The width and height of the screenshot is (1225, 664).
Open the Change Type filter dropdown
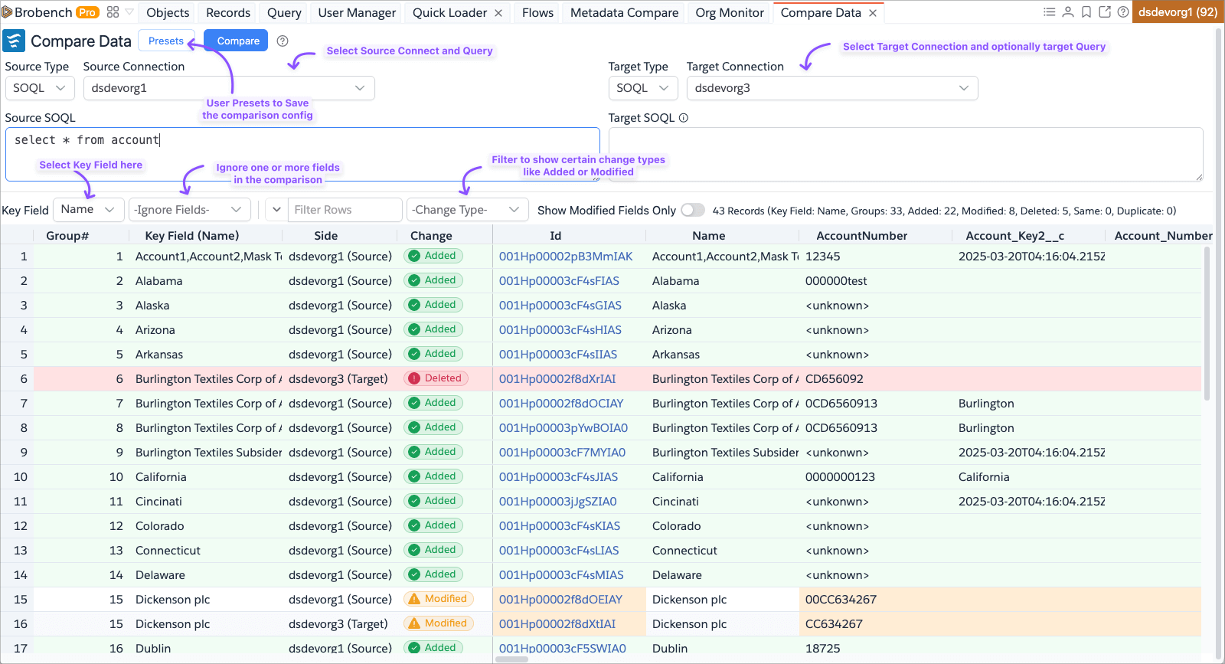(466, 210)
